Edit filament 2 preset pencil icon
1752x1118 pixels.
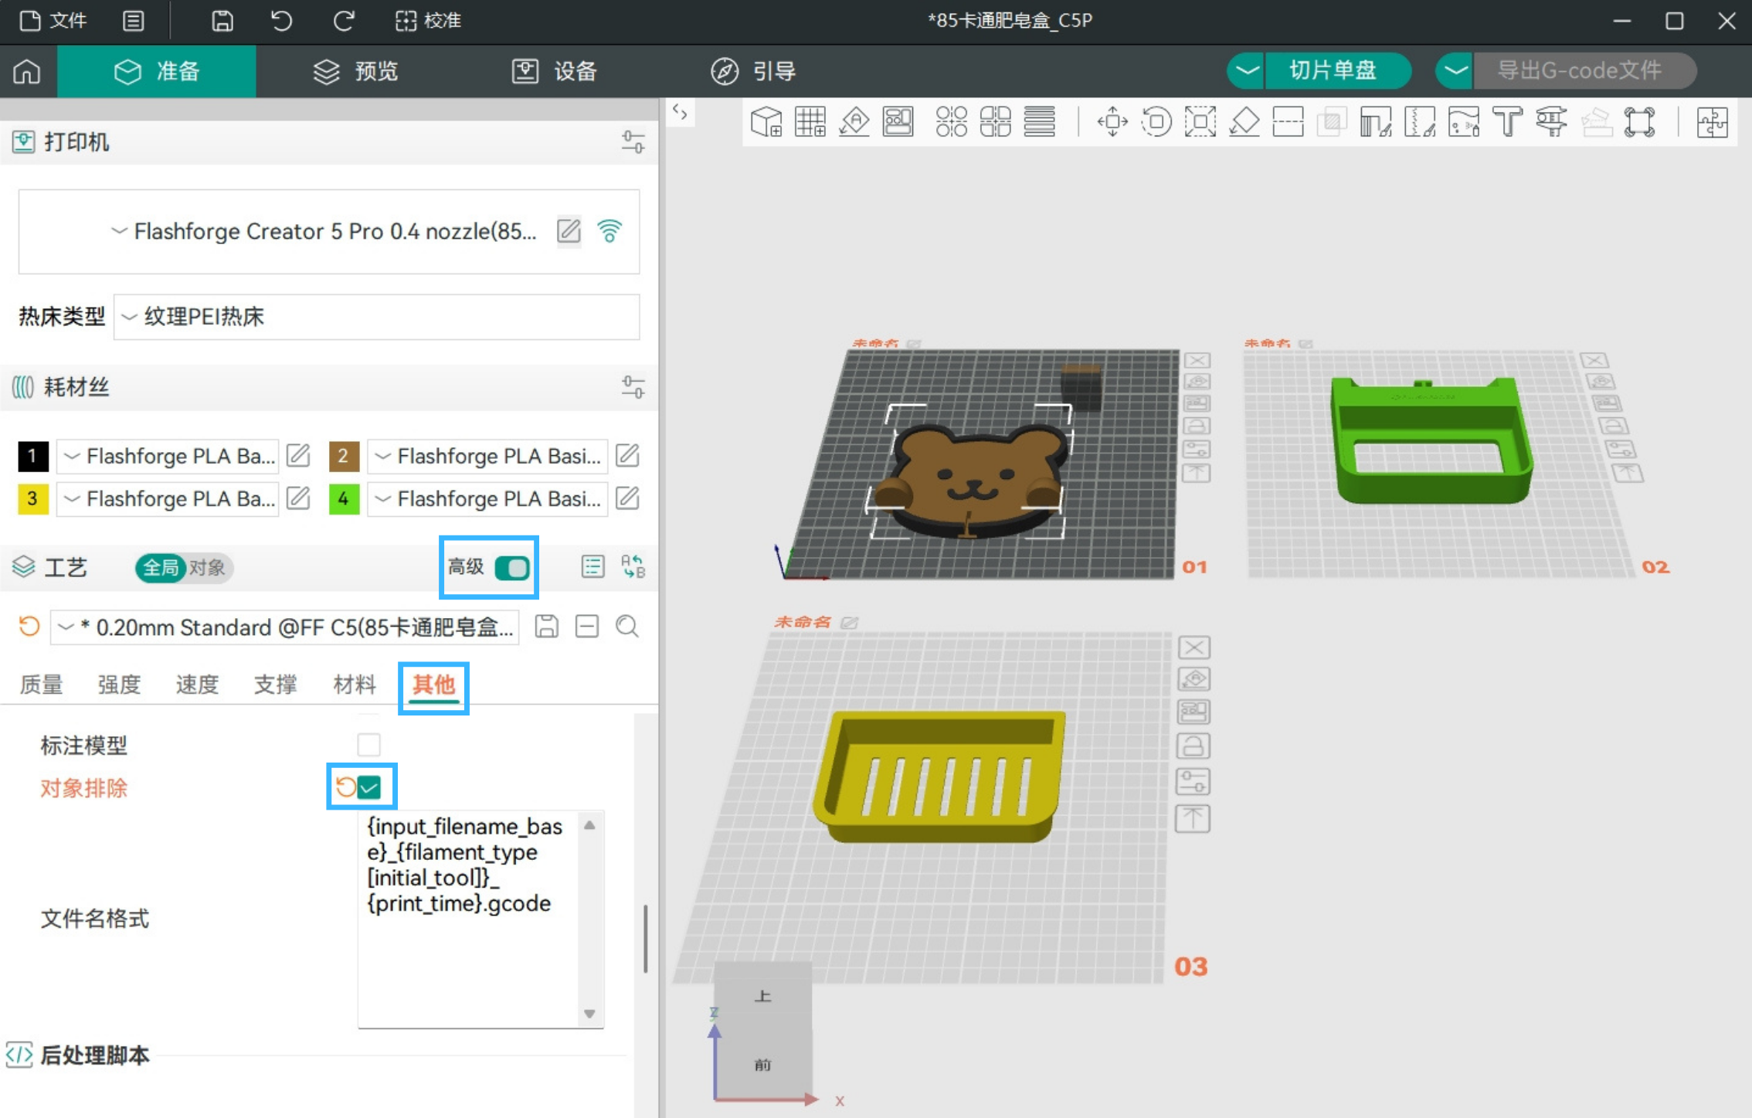point(627,456)
